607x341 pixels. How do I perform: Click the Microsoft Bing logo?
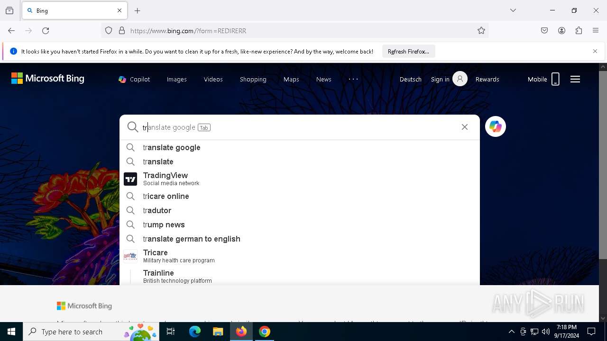click(x=48, y=79)
